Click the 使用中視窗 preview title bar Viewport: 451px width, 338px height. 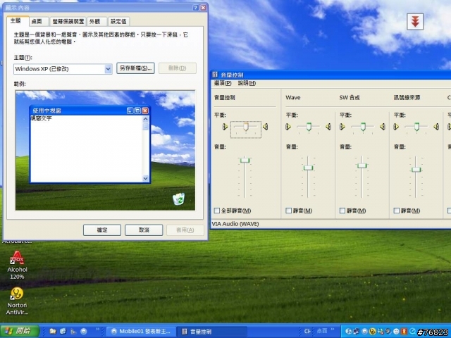click(89, 111)
